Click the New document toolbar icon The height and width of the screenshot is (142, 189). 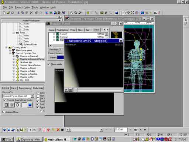pyautogui.click(x=4, y=13)
